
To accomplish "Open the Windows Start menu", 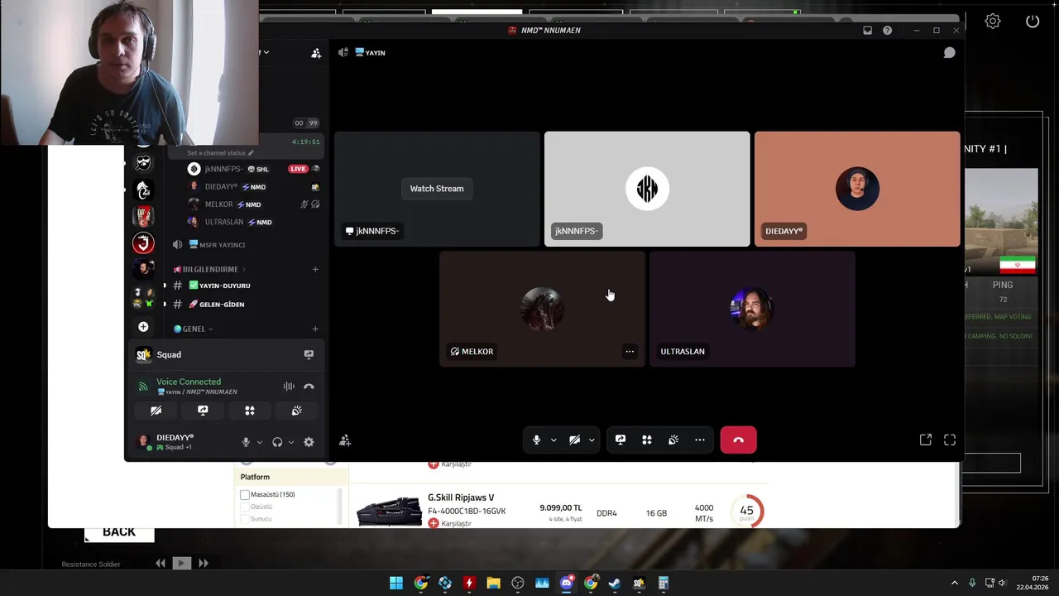I will tap(396, 583).
